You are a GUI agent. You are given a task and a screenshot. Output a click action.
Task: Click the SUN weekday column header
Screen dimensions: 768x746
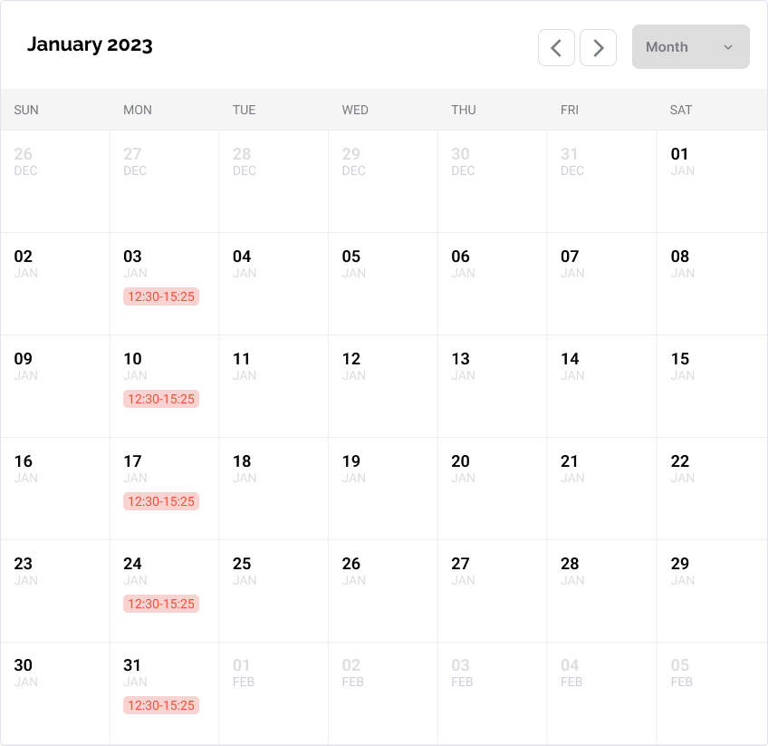click(26, 110)
